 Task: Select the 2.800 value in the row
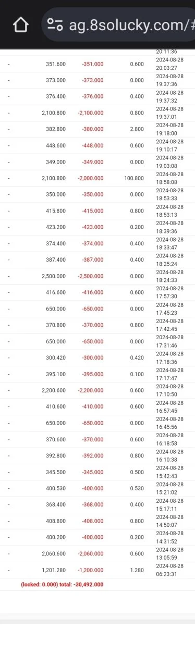137,129
